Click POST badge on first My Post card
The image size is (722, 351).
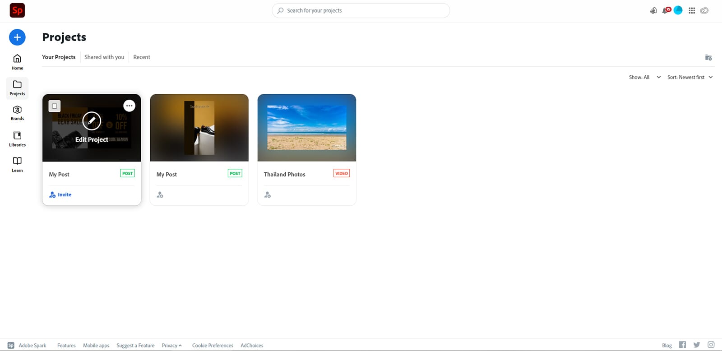pos(128,173)
